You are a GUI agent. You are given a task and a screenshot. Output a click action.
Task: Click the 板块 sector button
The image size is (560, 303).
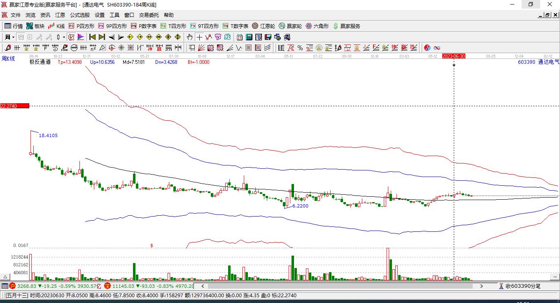tap(35, 26)
